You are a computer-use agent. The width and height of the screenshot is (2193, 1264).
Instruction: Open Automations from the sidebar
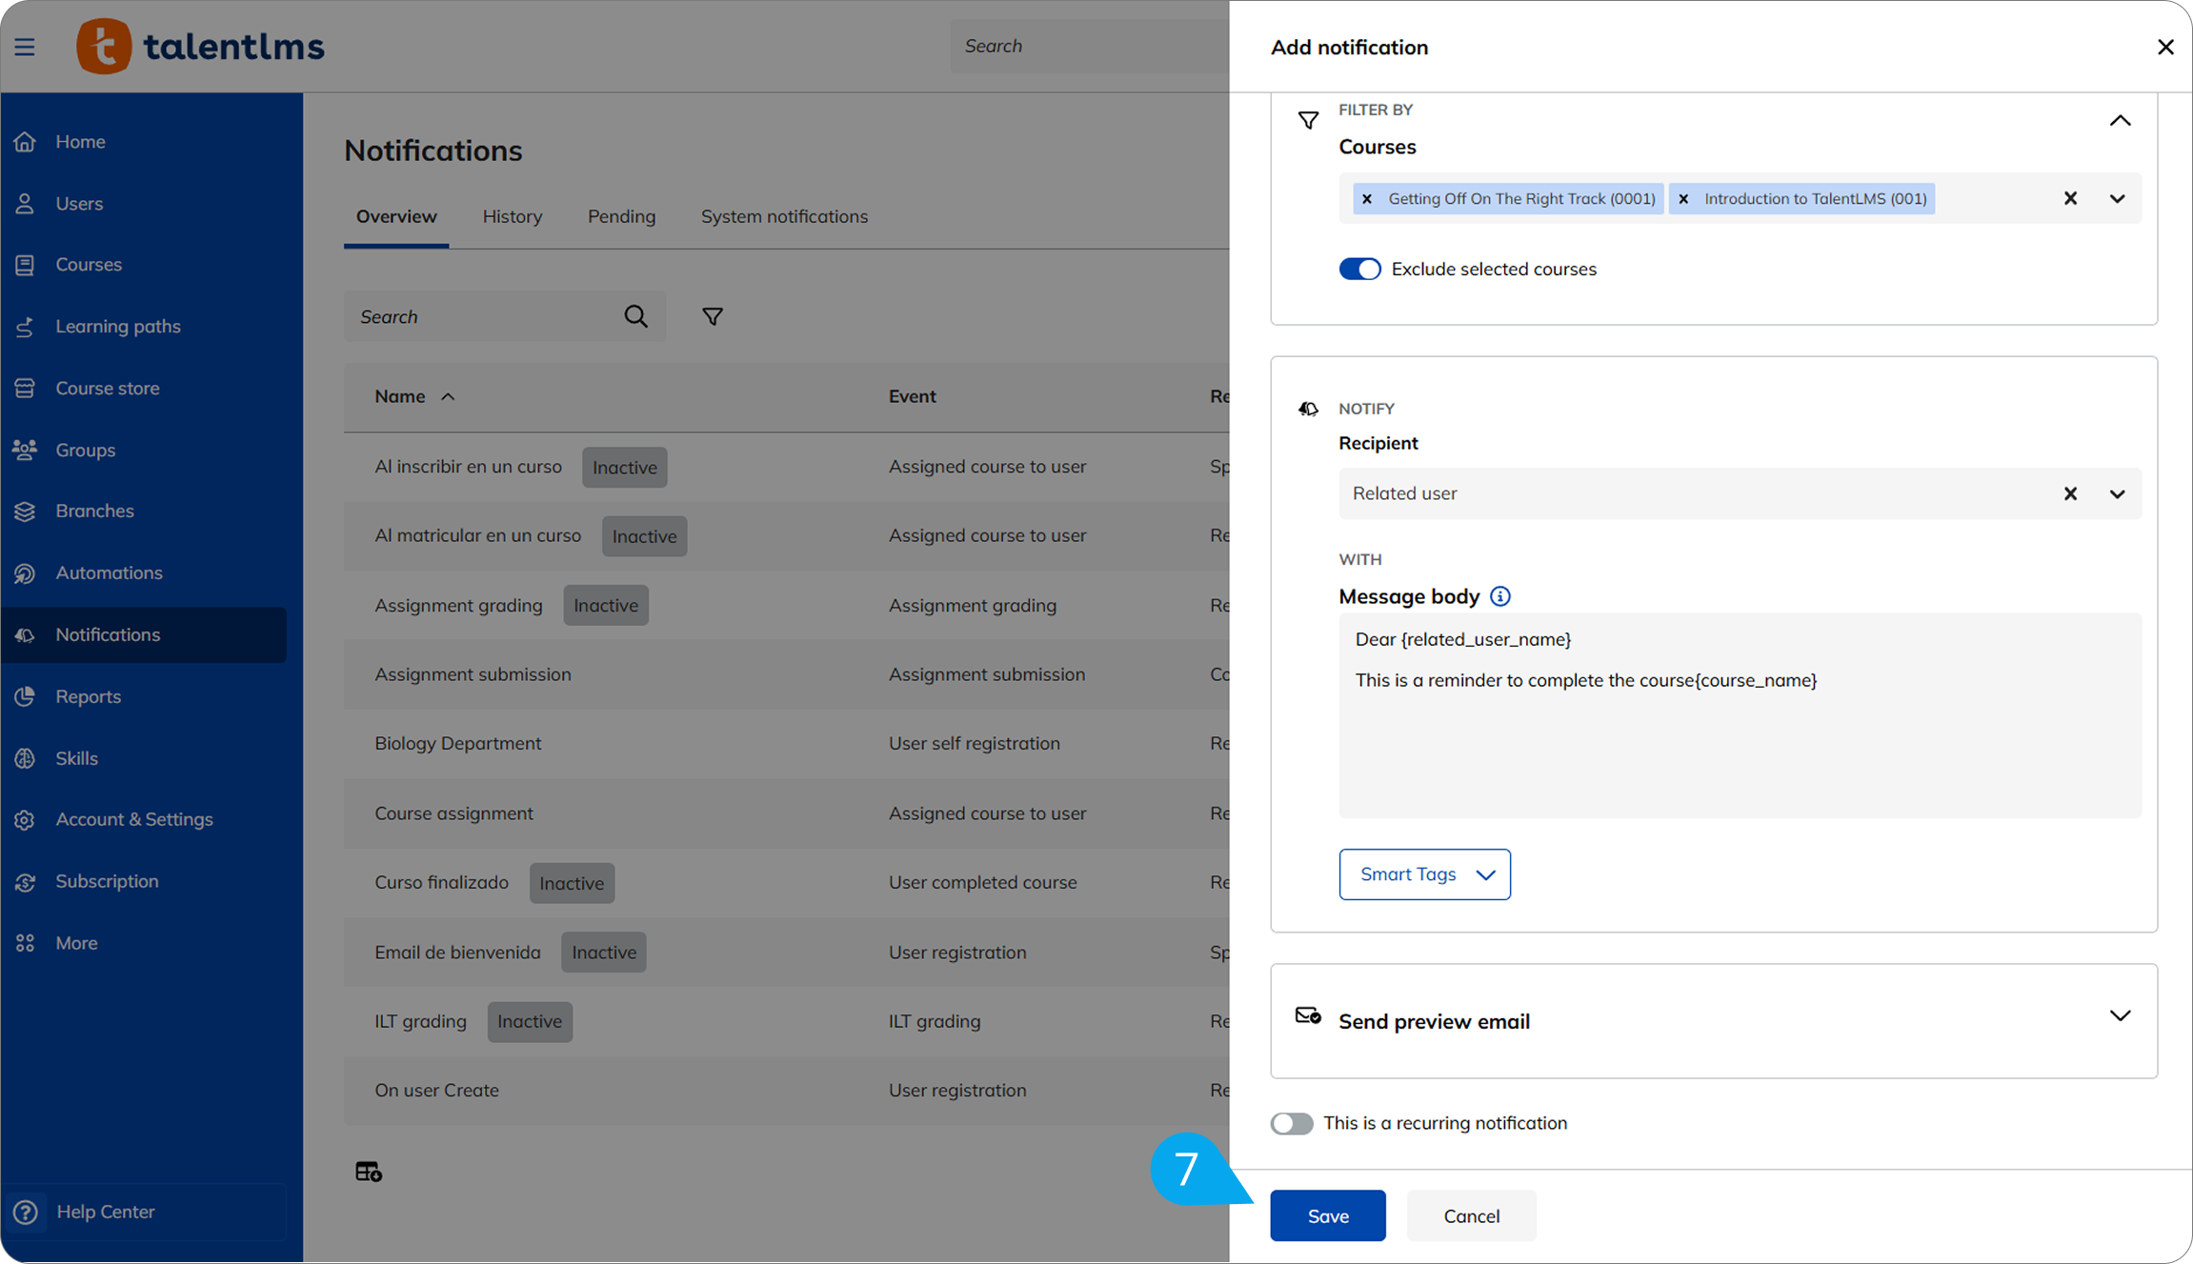pos(109,572)
